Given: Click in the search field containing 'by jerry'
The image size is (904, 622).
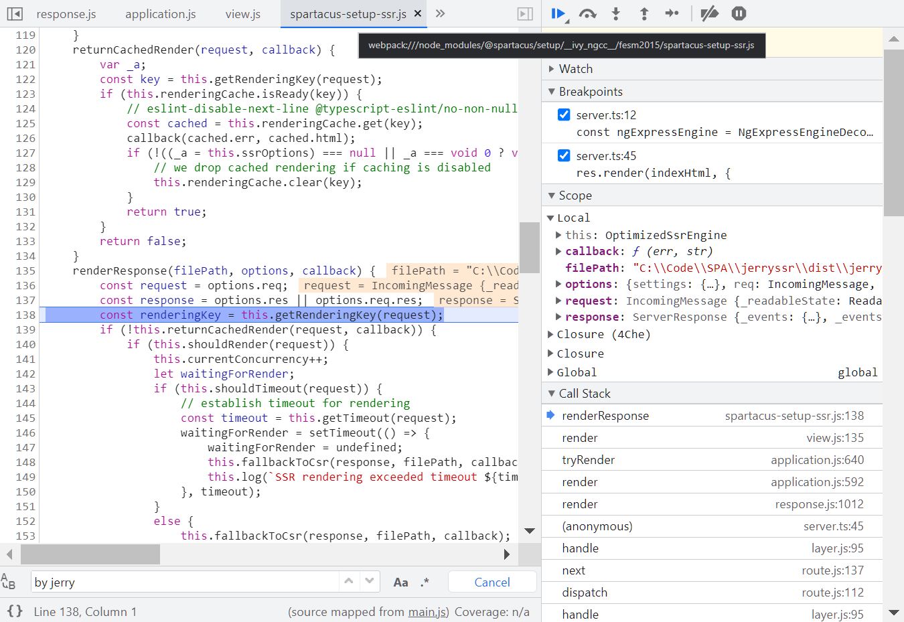Looking at the screenshot, I should [184, 582].
